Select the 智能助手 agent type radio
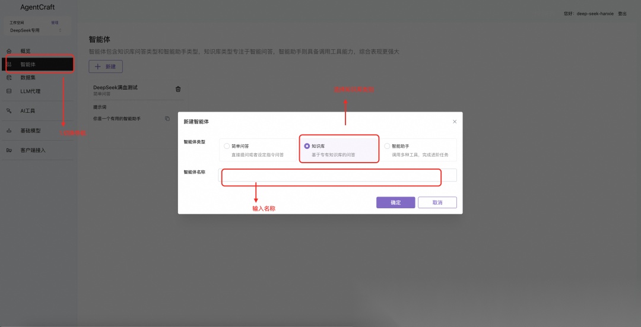The image size is (641, 327). [387, 146]
